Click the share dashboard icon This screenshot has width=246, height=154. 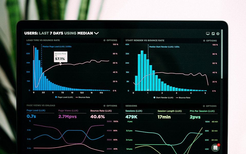213,34
